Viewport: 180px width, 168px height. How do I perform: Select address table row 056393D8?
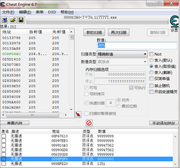click(x=86, y=154)
